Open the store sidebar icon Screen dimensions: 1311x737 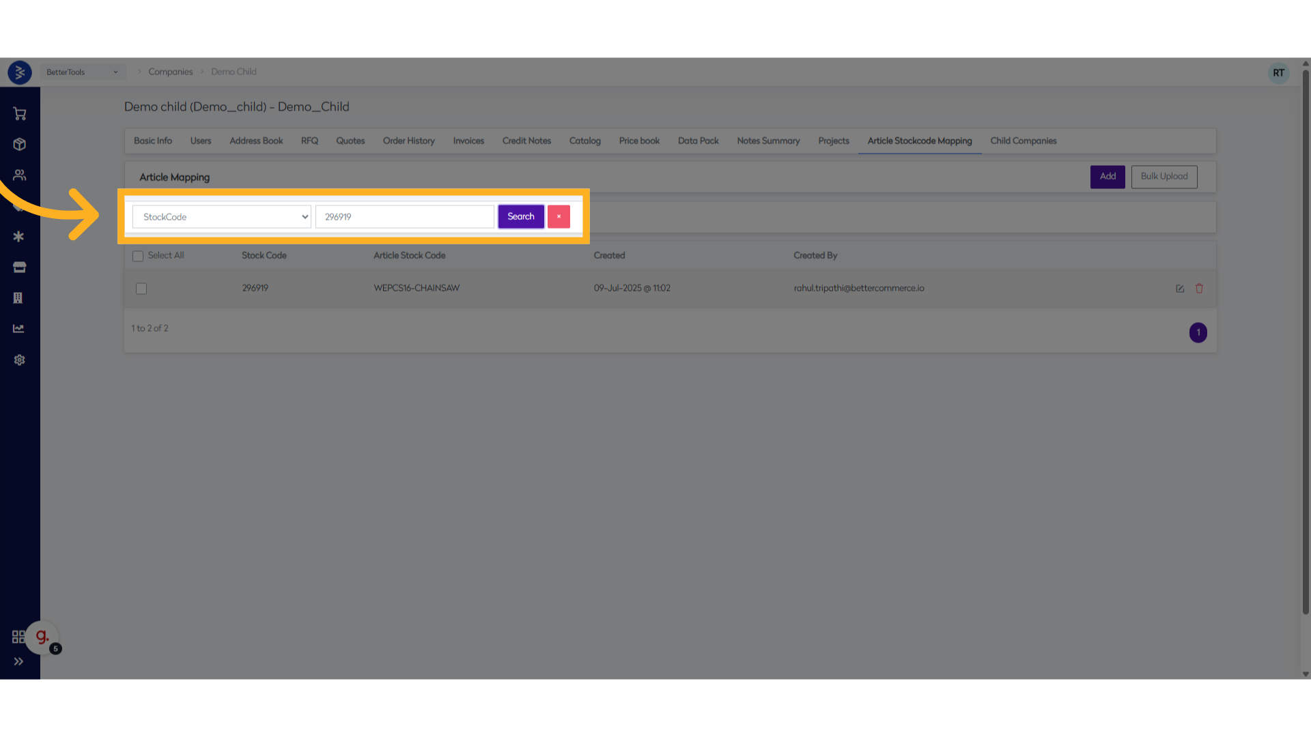pos(19,268)
